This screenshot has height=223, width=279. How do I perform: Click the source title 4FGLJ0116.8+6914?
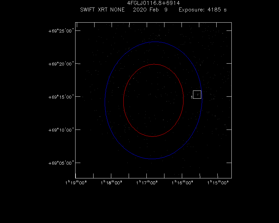tap(153, 3)
